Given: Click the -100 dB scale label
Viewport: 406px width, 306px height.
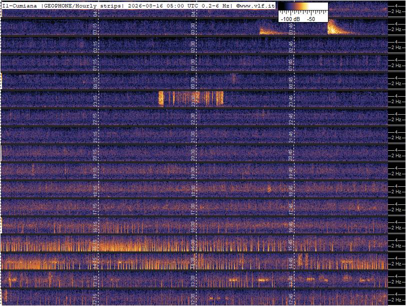Looking at the screenshot, I should pos(290,19).
